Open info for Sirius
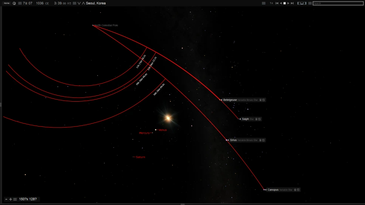Image resolution: width=365 pixels, height=205 pixels. point(260,140)
